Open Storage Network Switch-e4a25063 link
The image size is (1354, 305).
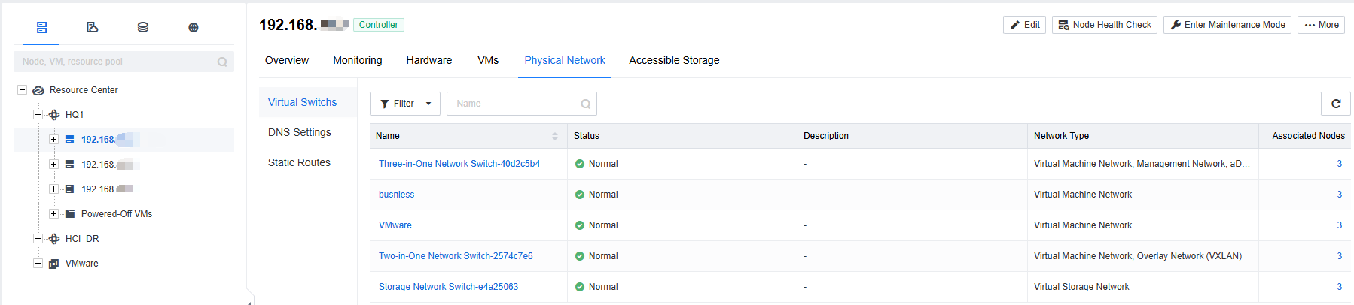coord(448,287)
